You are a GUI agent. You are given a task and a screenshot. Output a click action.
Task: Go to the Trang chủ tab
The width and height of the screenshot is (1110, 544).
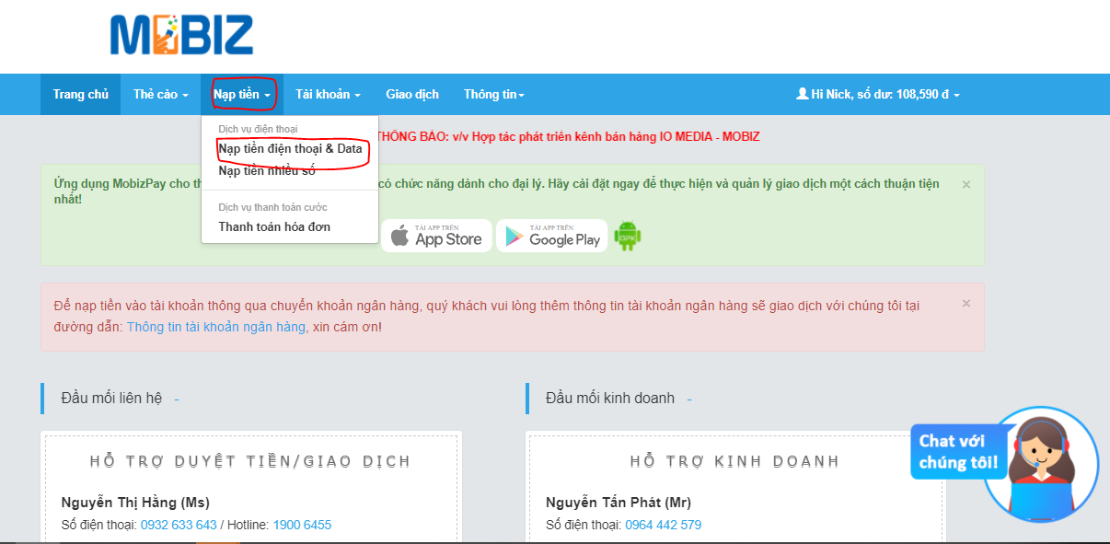pyautogui.click(x=80, y=95)
